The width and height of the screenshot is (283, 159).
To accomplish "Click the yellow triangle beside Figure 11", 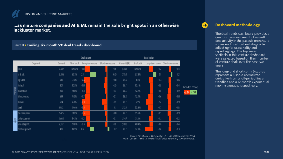I will (x=26, y=45).
